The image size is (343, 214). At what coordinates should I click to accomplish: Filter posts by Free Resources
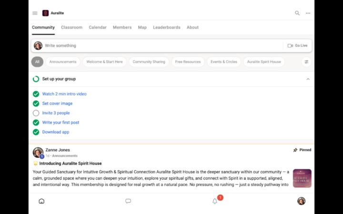(188, 62)
